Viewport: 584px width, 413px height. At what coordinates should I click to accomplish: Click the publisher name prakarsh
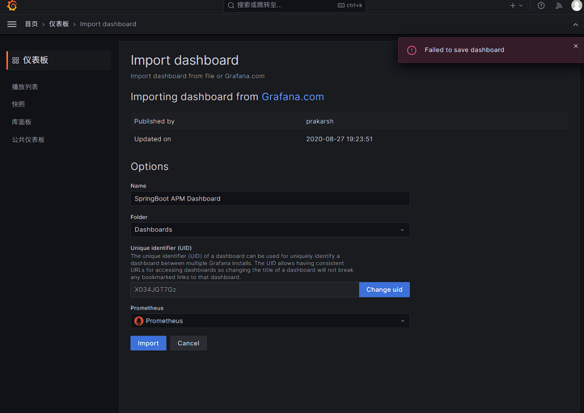click(320, 121)
